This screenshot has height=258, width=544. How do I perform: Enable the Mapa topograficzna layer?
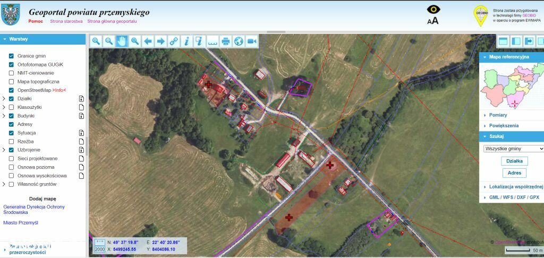click(x=12, y=82)
